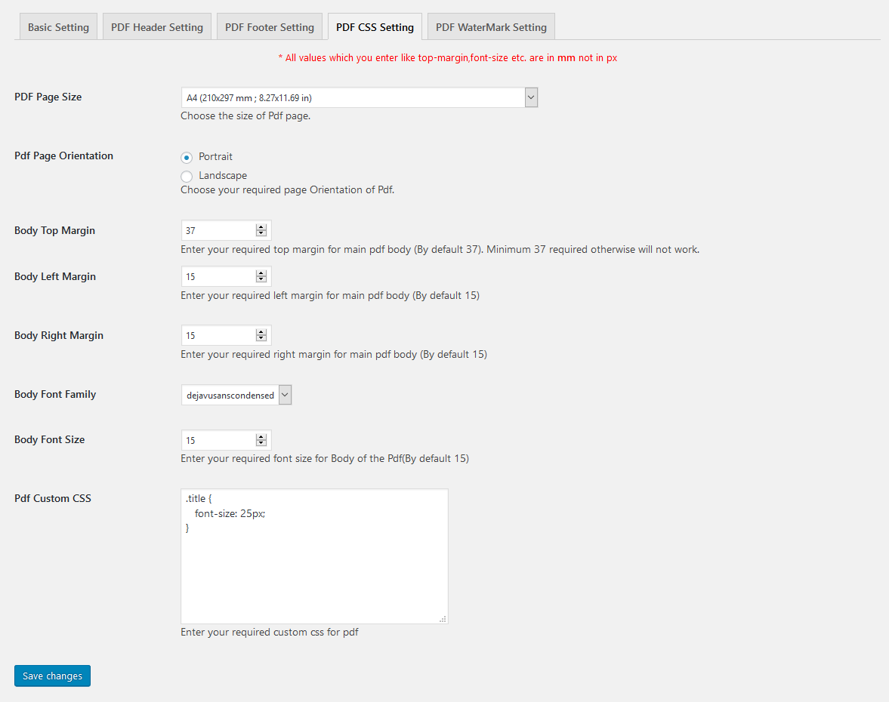Open the PDF WaterMark Setting tab
This screenshot has width=889, height=702.
[x=491, y=27]
